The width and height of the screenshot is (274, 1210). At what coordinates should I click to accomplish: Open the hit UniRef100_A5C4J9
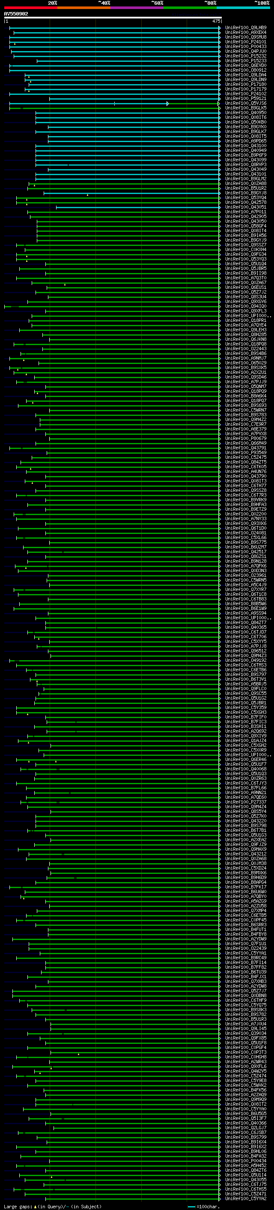click(x=245, y=585)
